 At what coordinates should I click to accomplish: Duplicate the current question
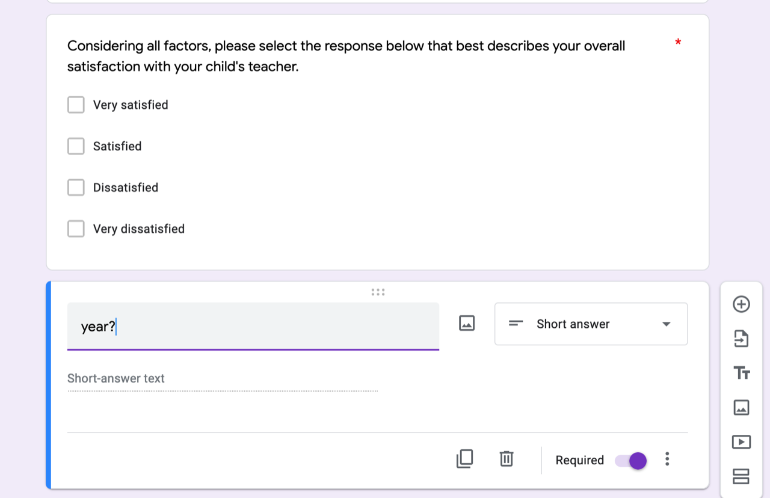coord(464,459)
